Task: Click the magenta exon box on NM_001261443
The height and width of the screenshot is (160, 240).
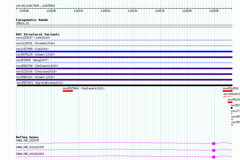Action: [214, 157]
